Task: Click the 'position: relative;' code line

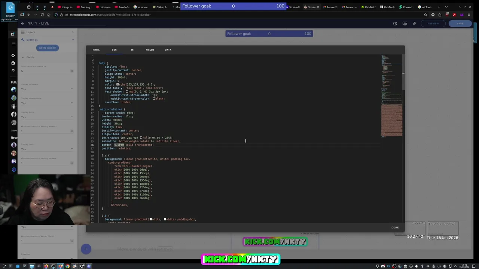Action: [x=116, y=148]
